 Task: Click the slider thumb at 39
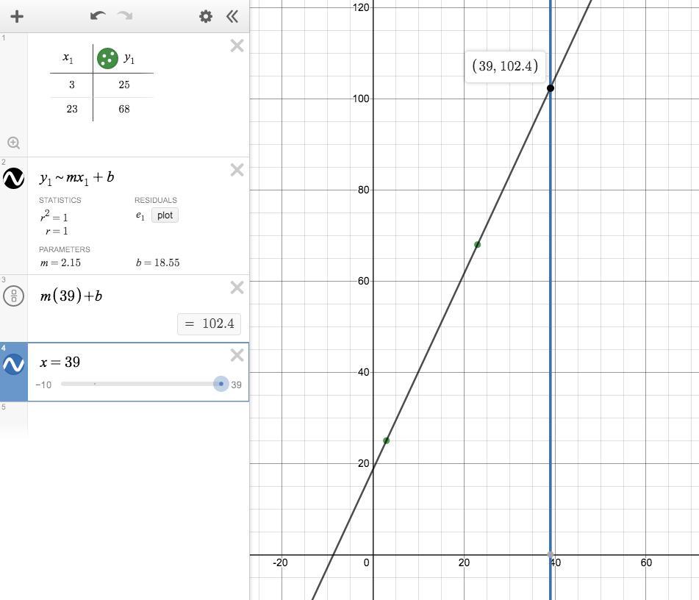coord(221,384)
